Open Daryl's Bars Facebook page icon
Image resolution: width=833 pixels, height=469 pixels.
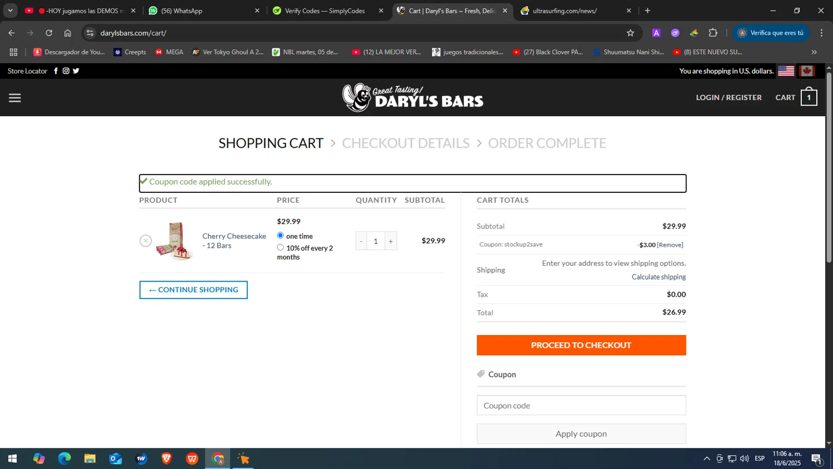coord(56,71)
